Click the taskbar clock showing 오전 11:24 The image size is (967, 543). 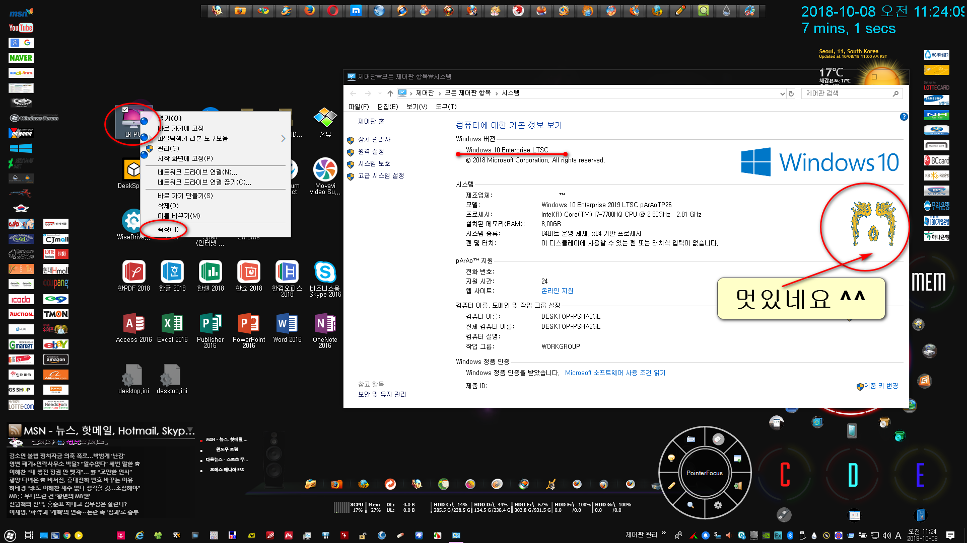click(922, 535)
